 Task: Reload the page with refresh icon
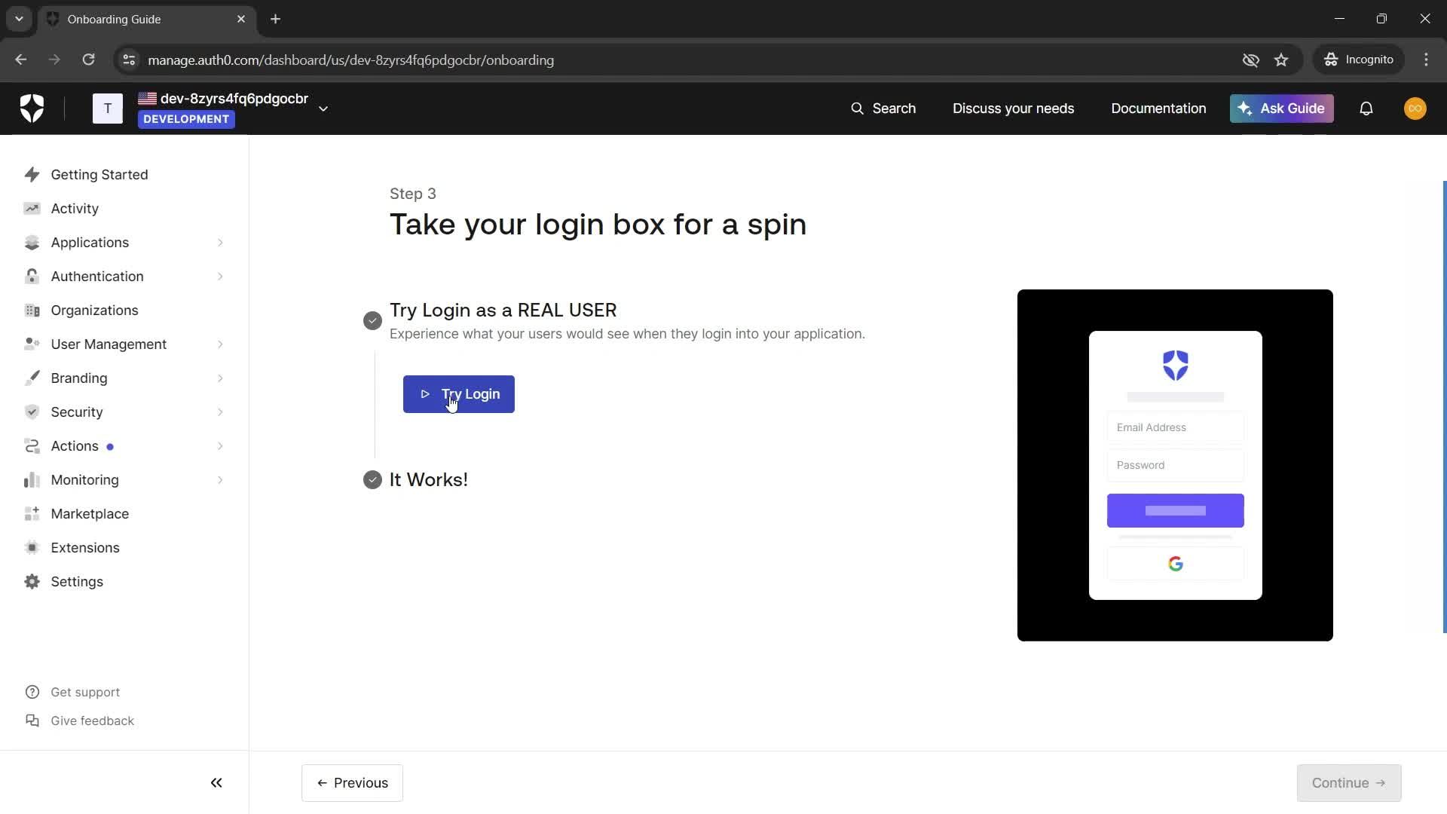click(89, 60)
